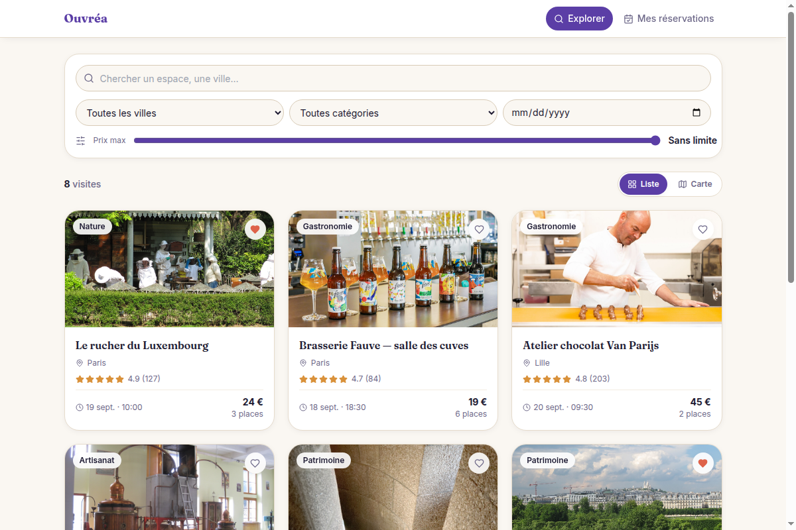The height and width of the screenshot is (530, 796).
Task: Open the Explorer tab
Action: tap(579, 19)
